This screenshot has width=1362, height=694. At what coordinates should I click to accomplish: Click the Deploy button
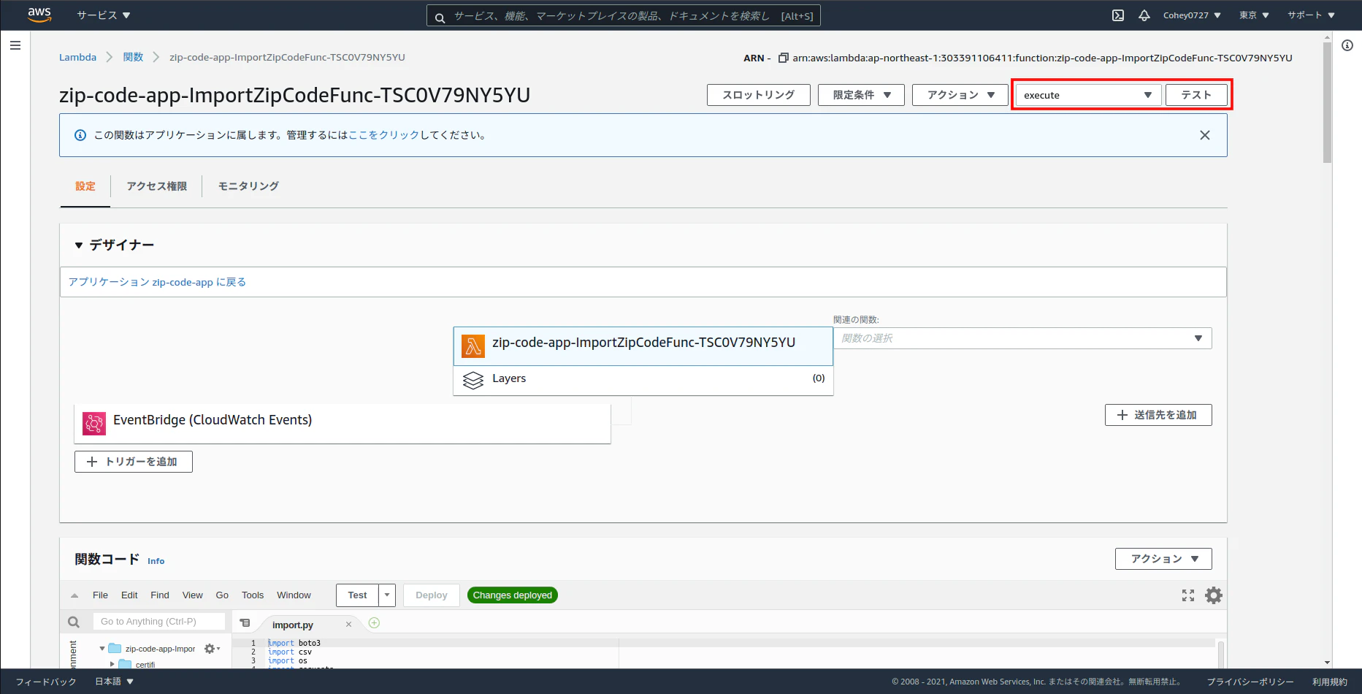point(432,595)
